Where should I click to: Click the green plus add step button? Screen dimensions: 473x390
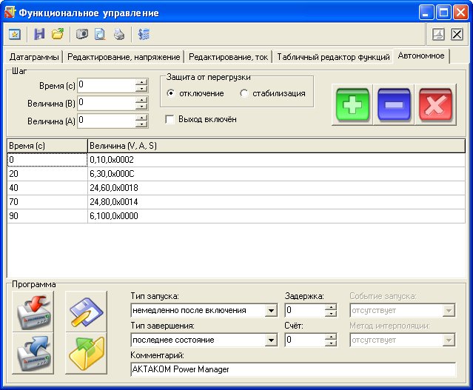[353, 104]
